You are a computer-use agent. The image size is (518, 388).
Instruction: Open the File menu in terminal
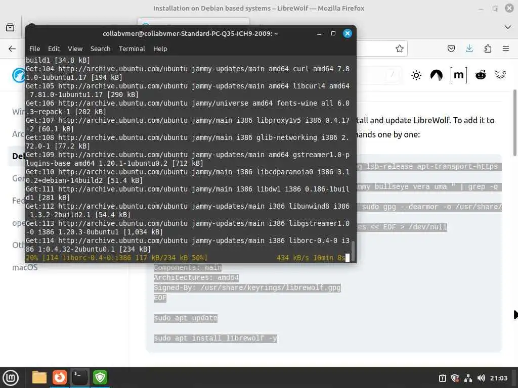tap(34, 49)
